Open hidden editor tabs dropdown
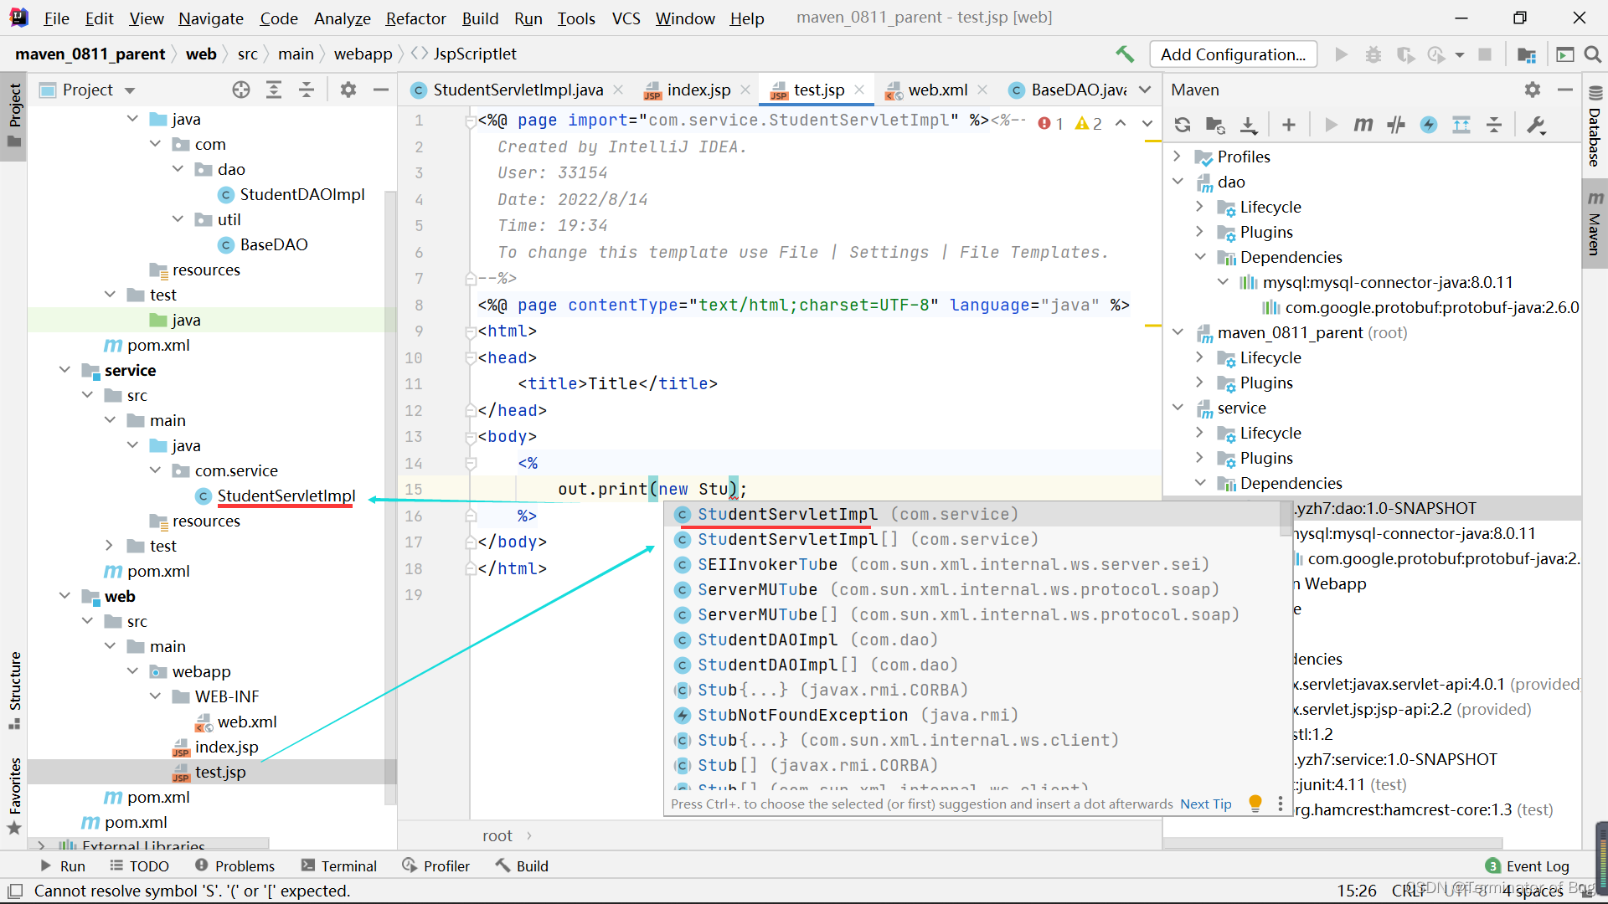This screenshot has width=1608, height=904. pos(1145,90)
